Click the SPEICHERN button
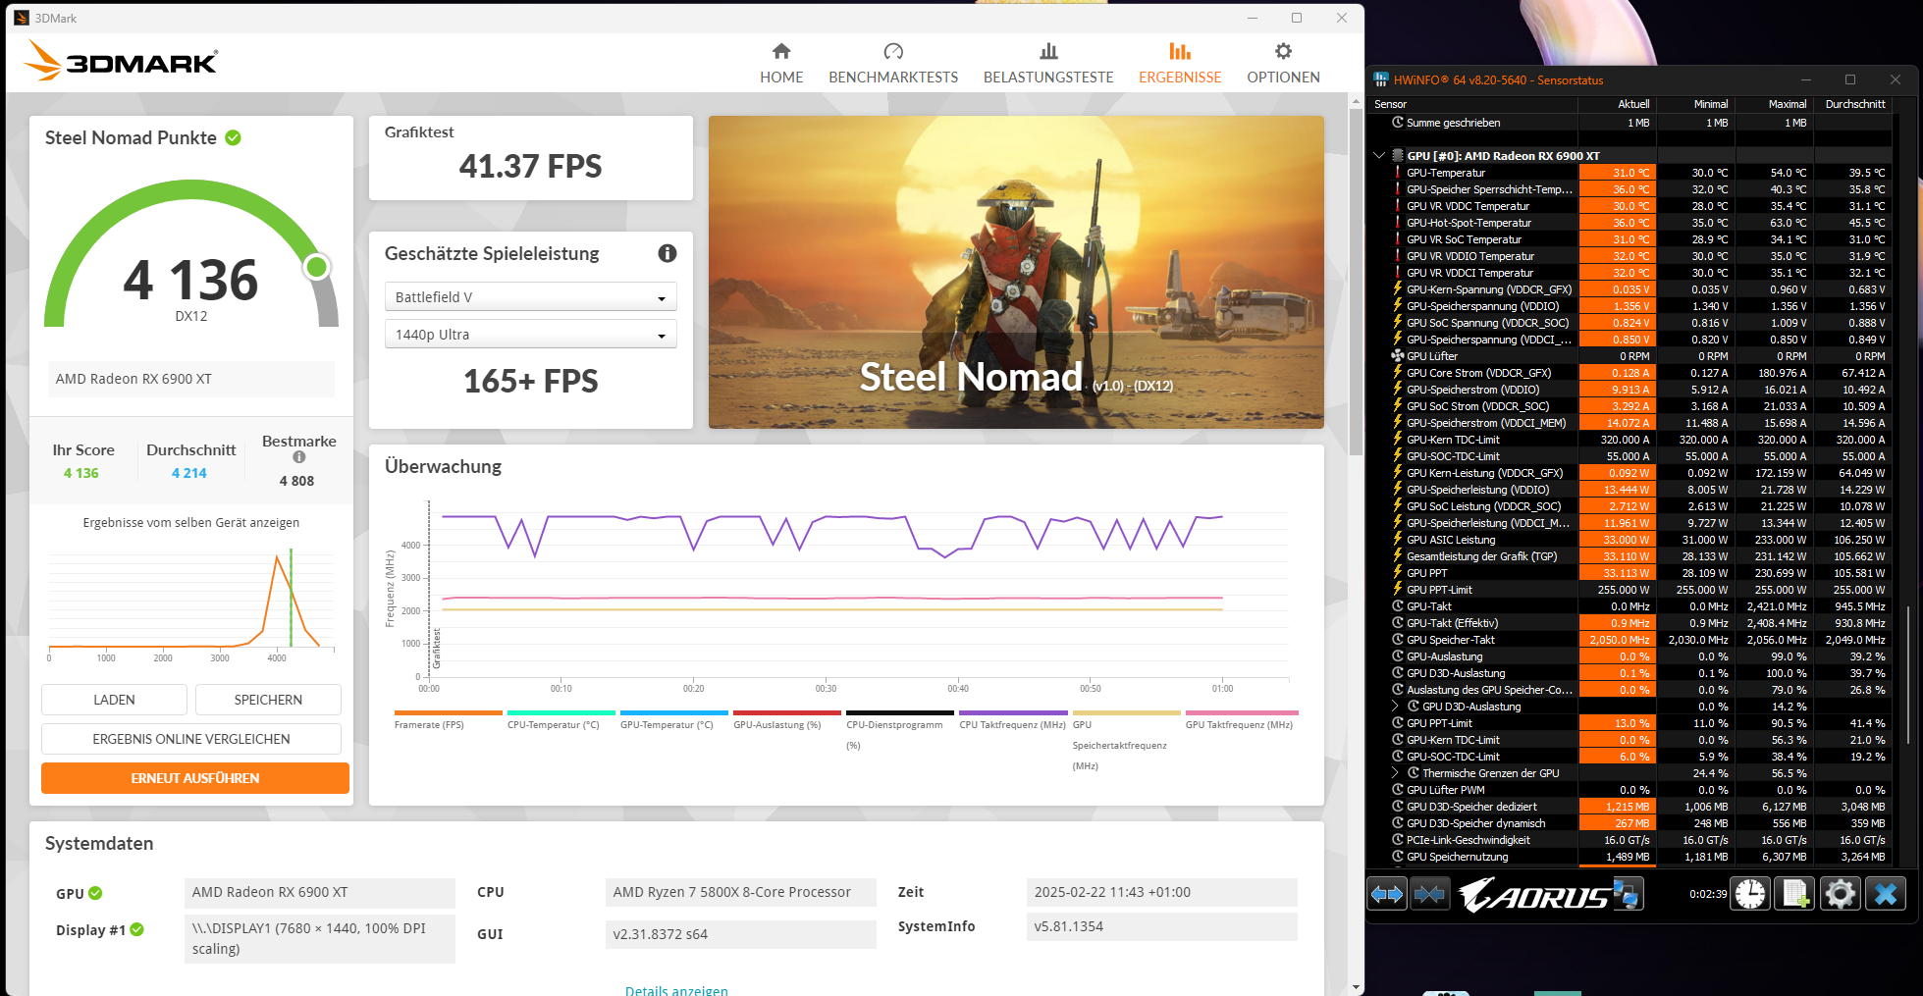 [x=268, y=700]
